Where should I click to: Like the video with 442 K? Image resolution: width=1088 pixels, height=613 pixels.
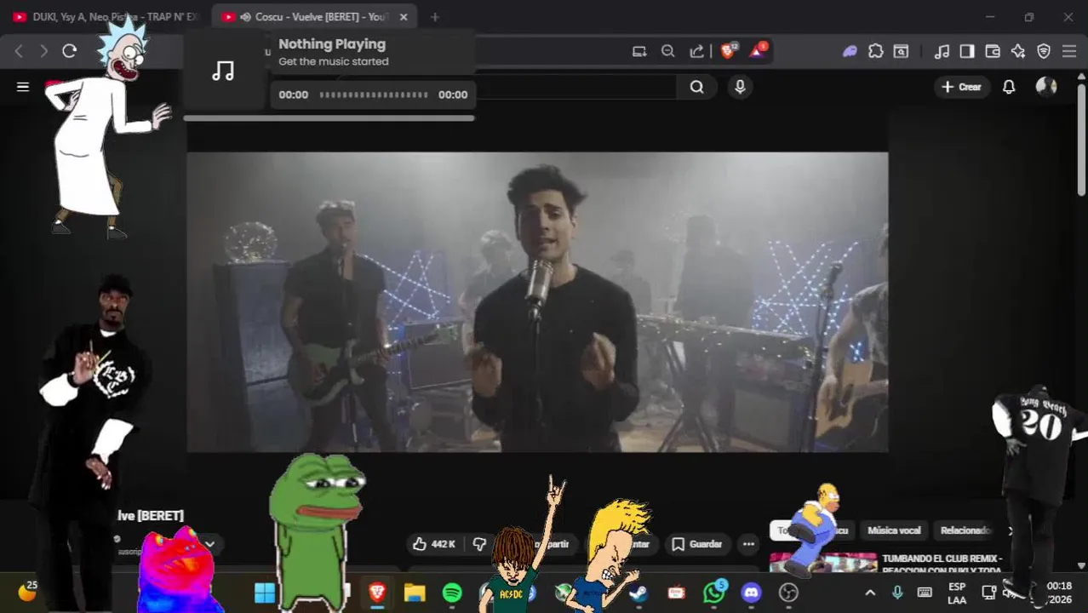[434, 544]
